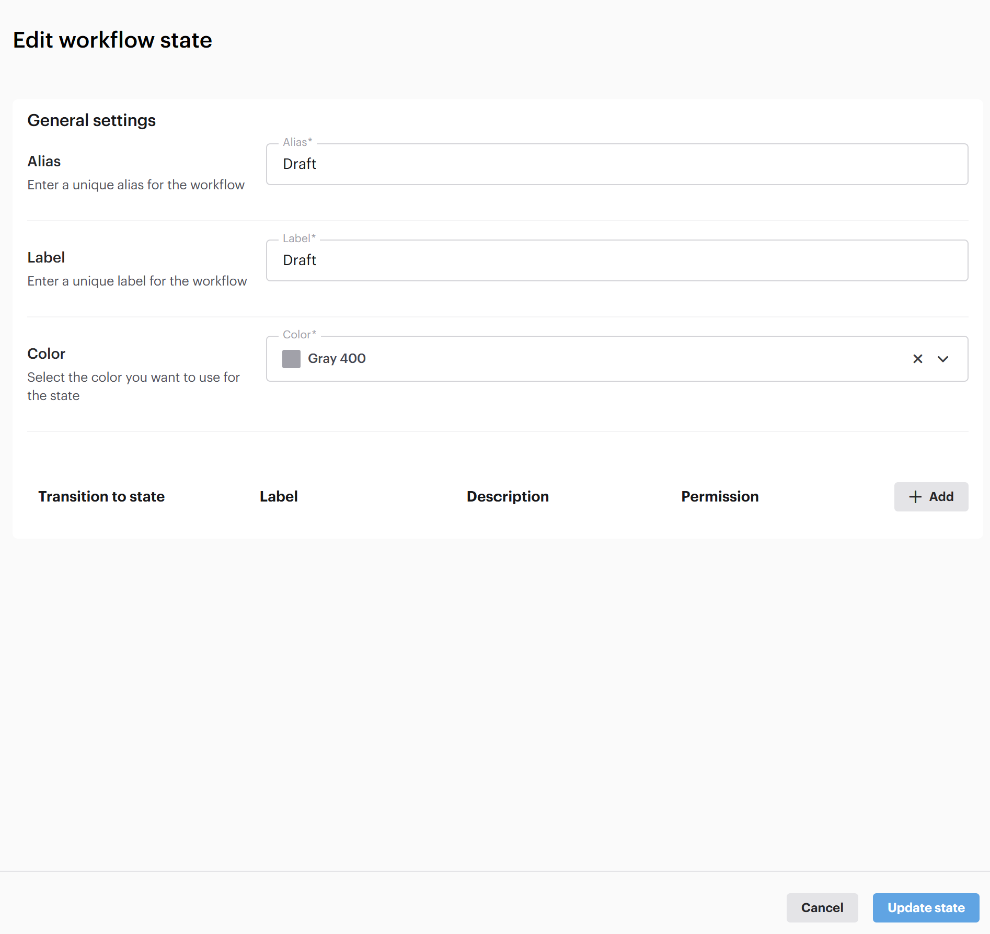This screenshot has width=990, height=934.
Task: Select the Label column header in transitions table
Action: click(x=279, y=497)
